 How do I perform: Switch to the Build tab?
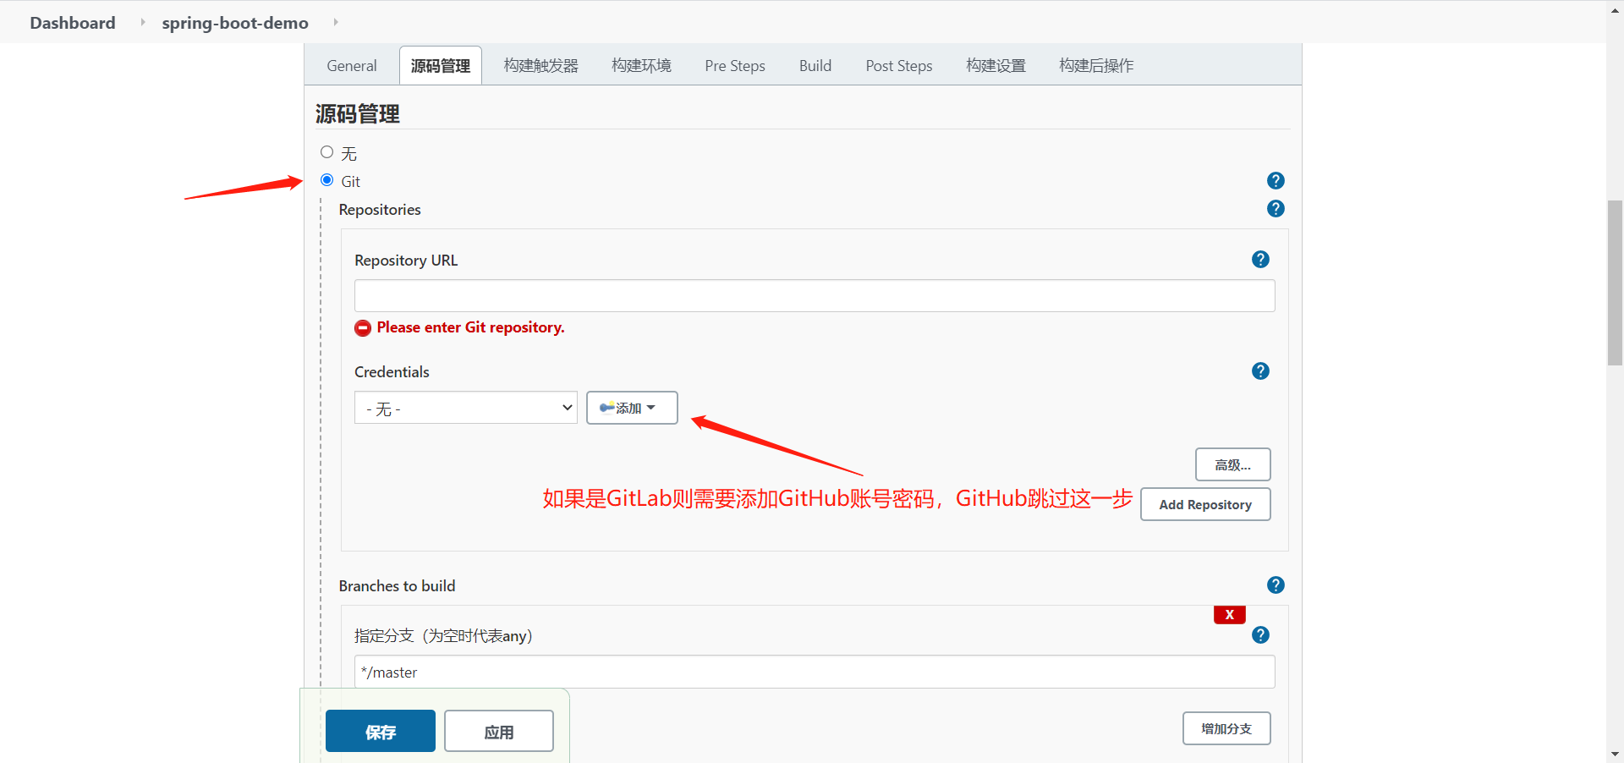(815, 66)
